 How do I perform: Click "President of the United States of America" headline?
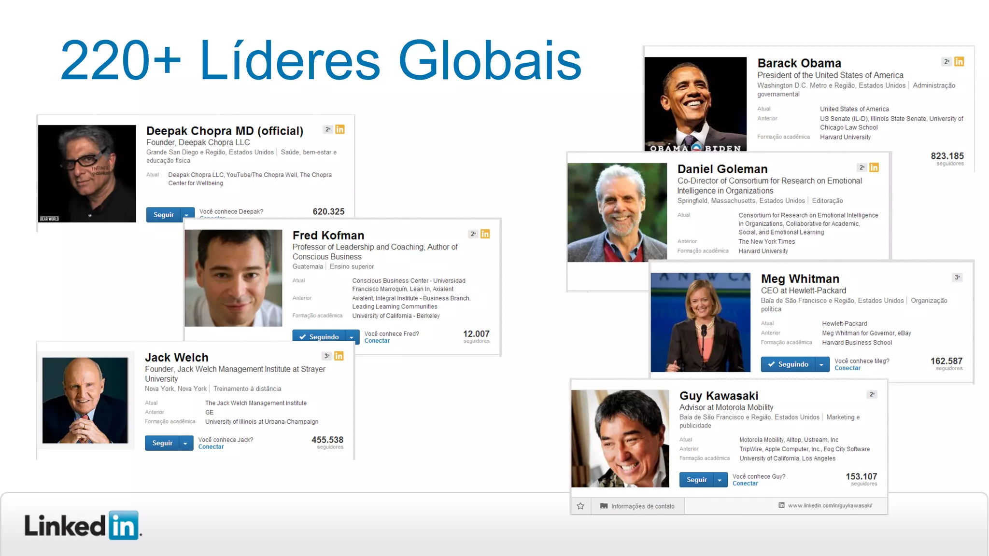pyautogui.click(x=830, y=75)
